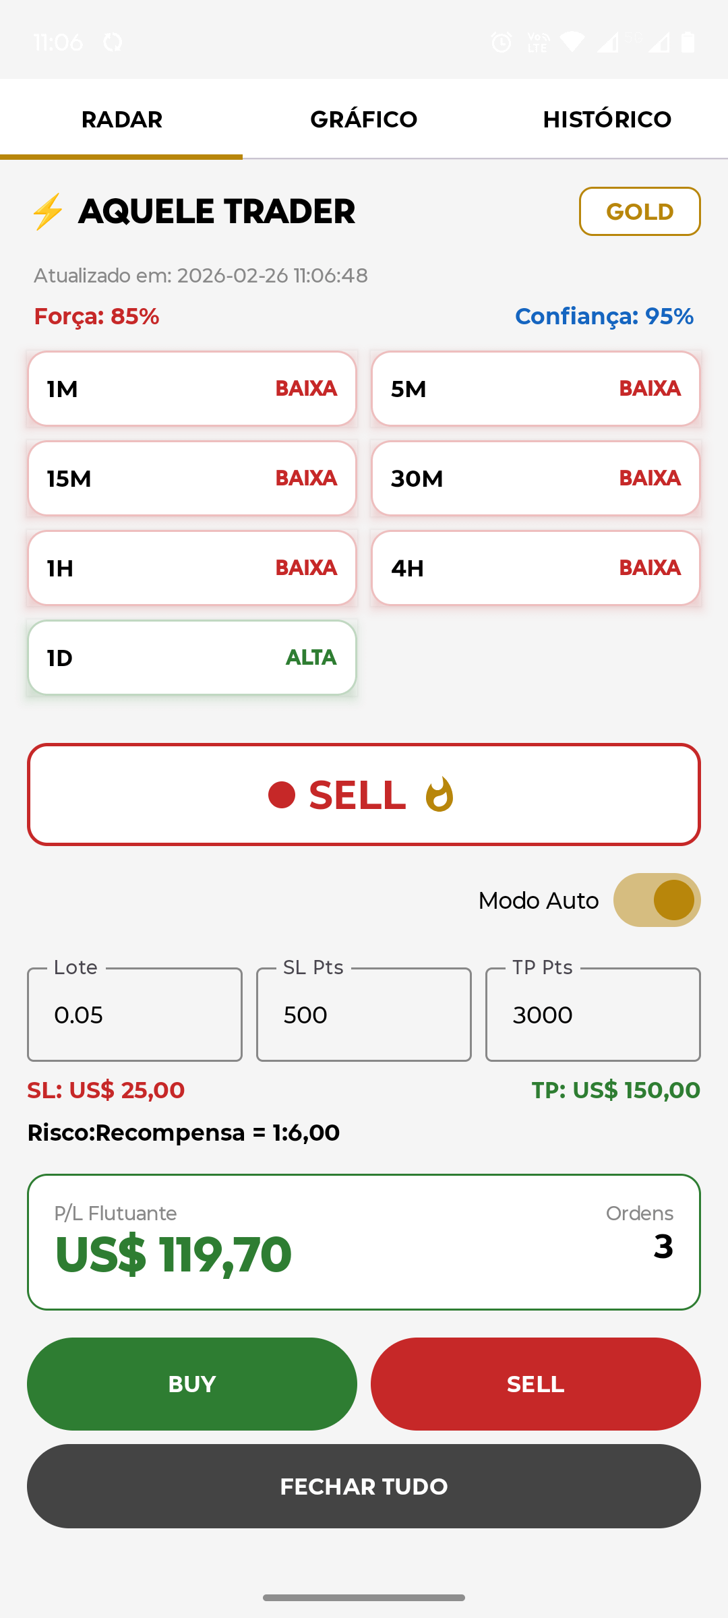728x1618 pixels.
Task: Tap the red dot signal indicator
Action: tap(282, 795)
